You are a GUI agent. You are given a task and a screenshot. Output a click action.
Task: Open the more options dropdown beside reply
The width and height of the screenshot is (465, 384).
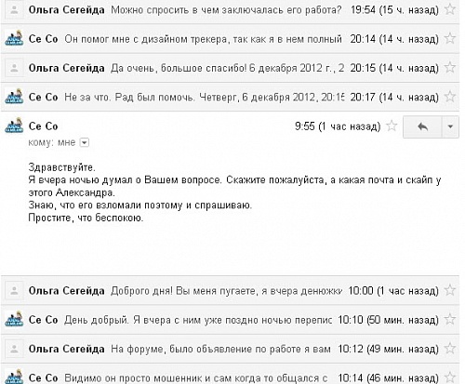(x=450, y=126)
